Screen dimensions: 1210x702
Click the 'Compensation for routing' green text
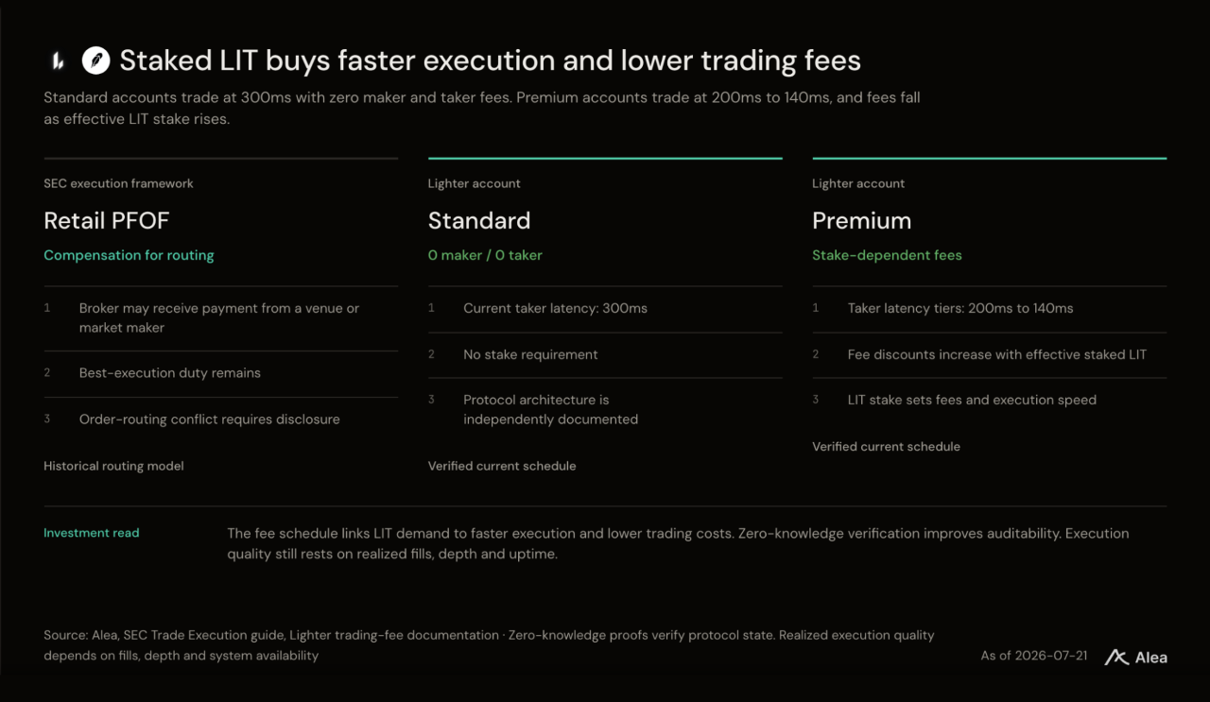(x=129, y=255)
